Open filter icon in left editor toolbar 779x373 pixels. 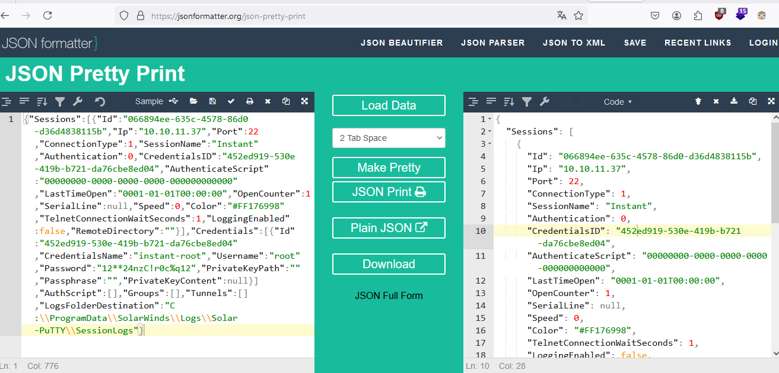point(60,101)
